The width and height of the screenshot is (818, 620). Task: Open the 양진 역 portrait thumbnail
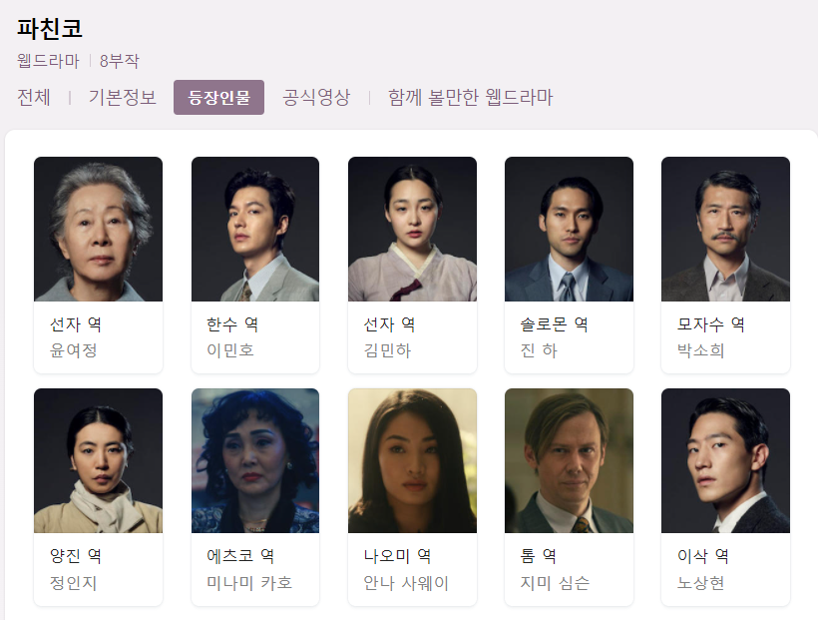pyautogui.click(x=98, y=460)
